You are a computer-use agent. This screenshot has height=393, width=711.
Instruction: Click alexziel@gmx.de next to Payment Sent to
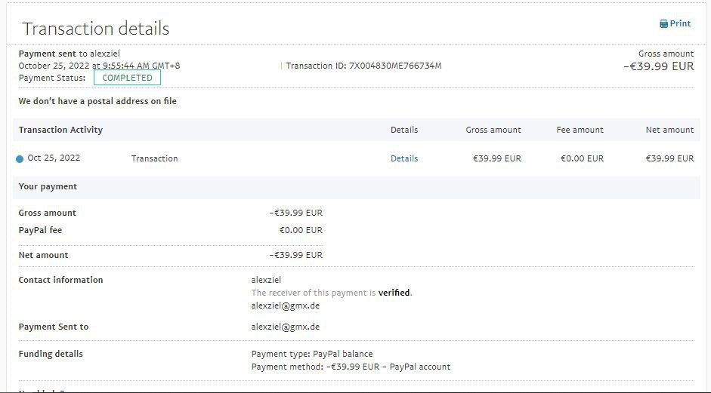pyautogui.click(x=285, y=327)
